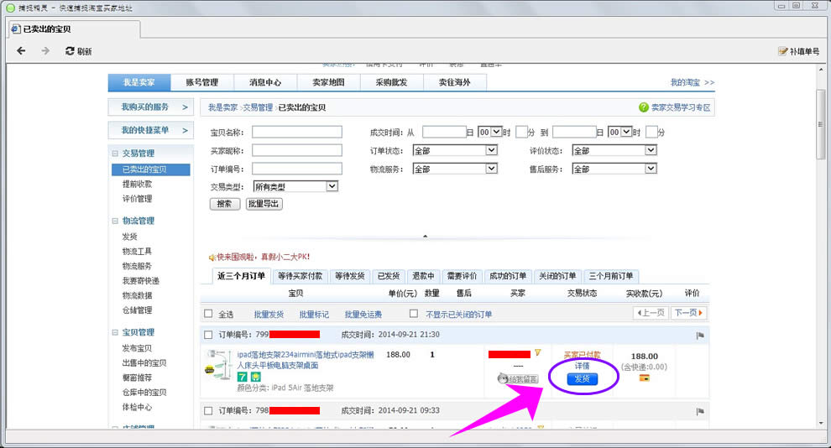Open the 物流服务 dropdown
The image size is (831, 448).
(x=455, y=169)
